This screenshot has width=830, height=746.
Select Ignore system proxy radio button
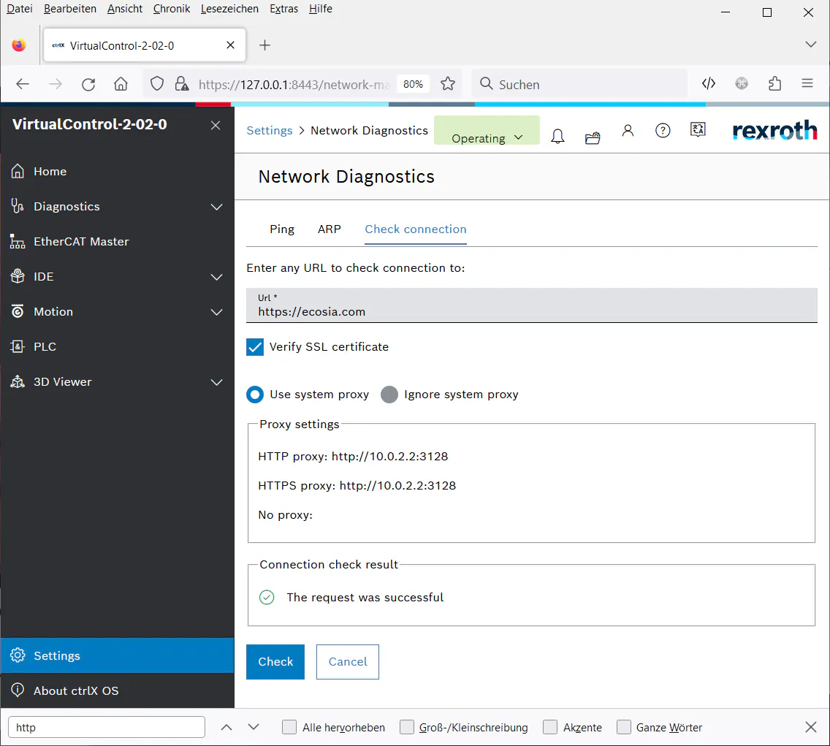[389, 395]
